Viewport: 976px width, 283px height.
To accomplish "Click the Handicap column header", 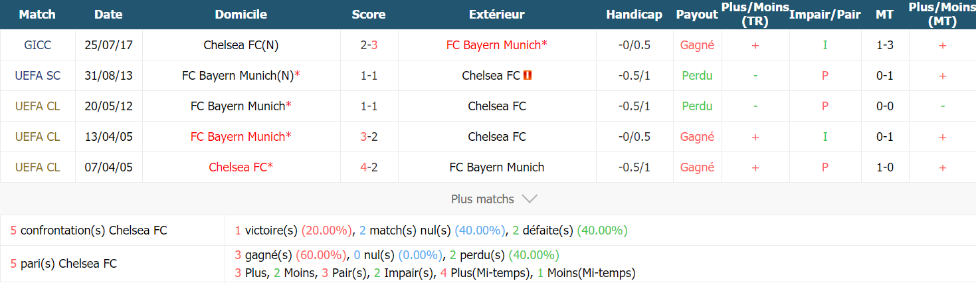I will coord(634,15).
